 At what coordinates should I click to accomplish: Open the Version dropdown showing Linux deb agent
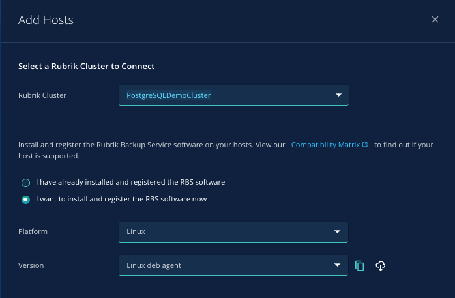tap(233, 265)
